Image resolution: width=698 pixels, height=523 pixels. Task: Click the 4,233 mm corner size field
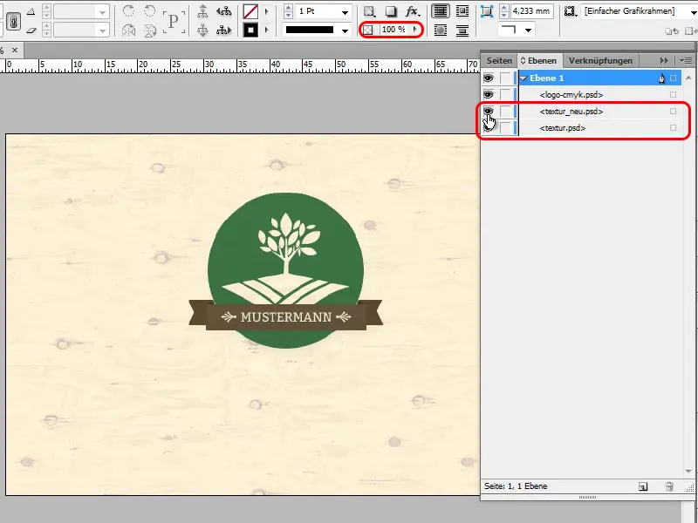pyautogui.click(x=532, y=11)
